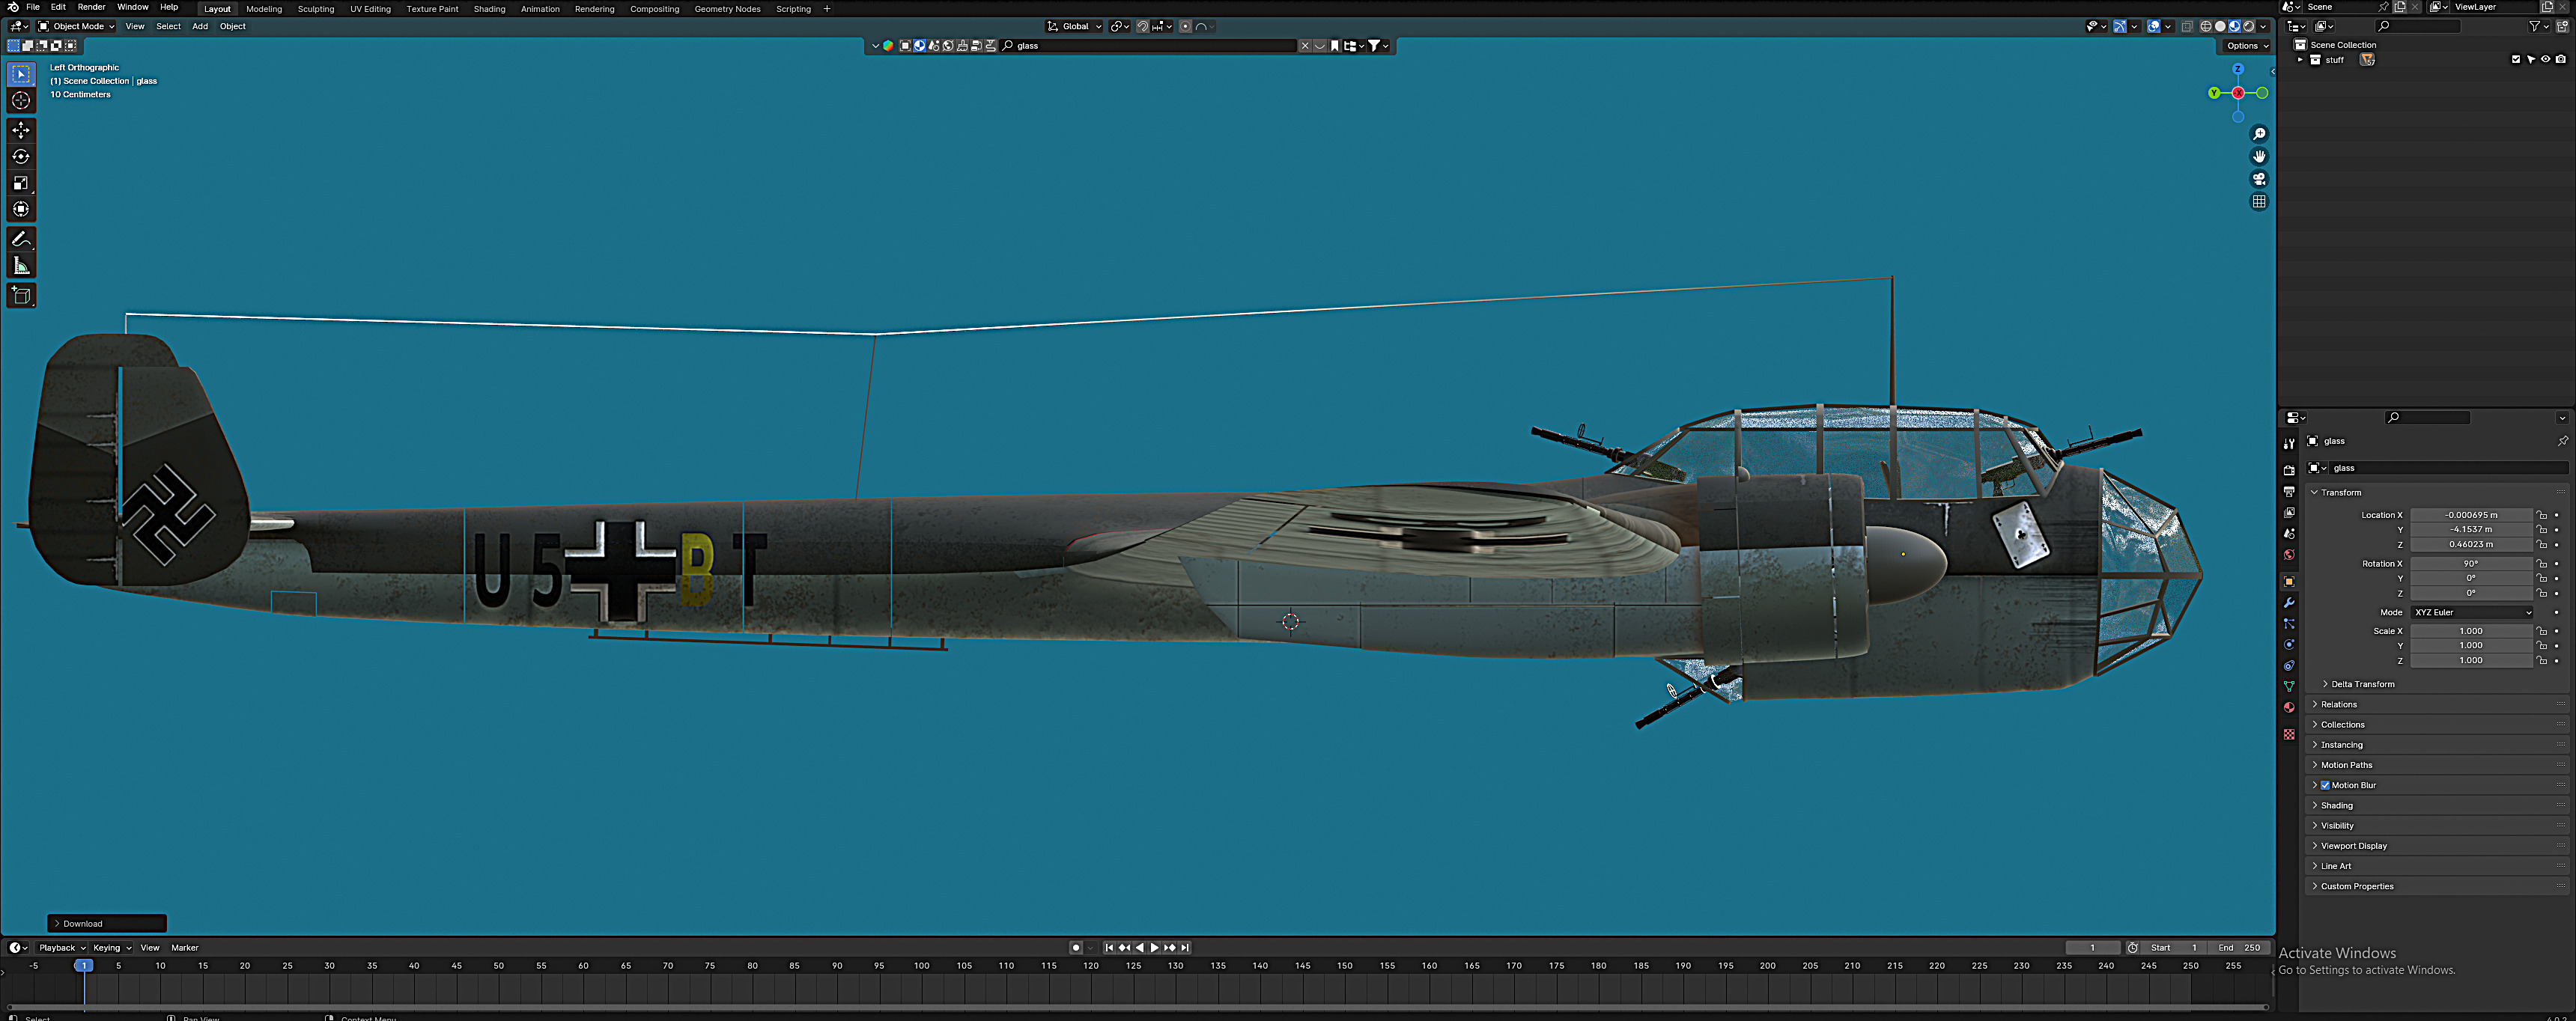Switch orthographic/perspective with the grid icon

[2258, 201]
